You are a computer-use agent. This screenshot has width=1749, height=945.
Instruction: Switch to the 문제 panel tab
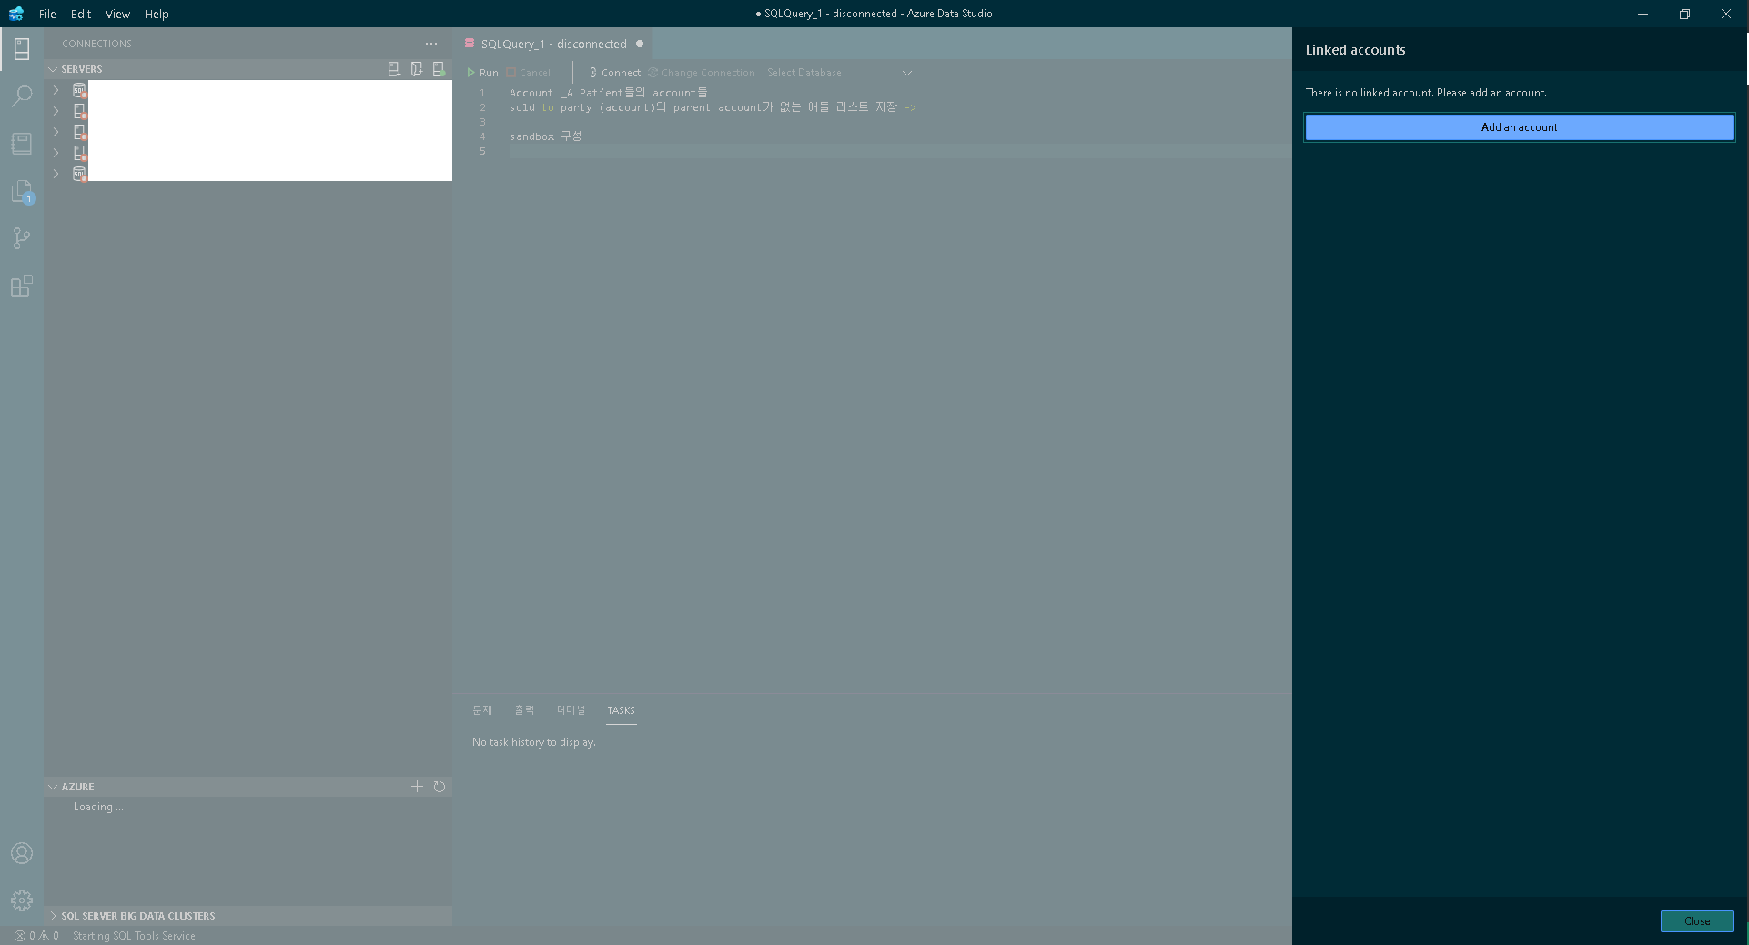tap(482, 710)
